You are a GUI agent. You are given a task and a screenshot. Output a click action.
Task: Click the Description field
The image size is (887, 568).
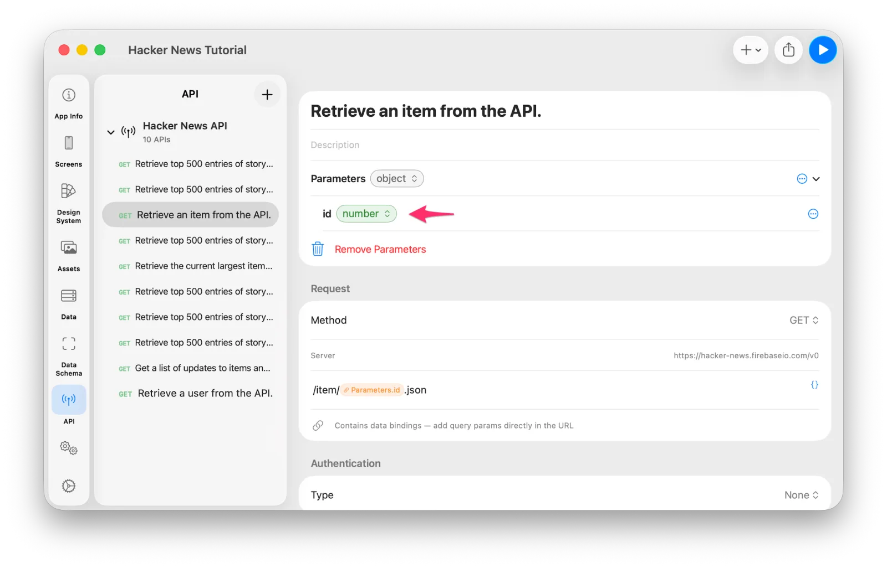(564, 145)
